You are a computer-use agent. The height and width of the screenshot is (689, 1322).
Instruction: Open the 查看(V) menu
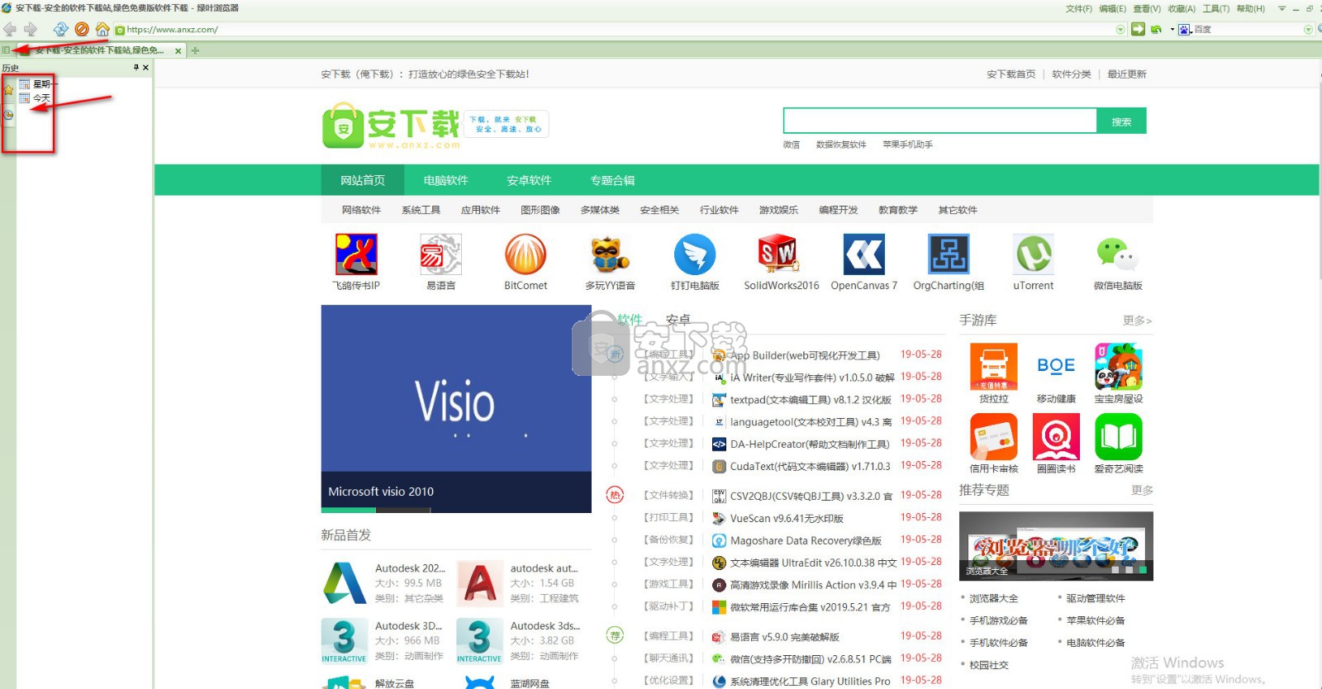[1147, 8]
